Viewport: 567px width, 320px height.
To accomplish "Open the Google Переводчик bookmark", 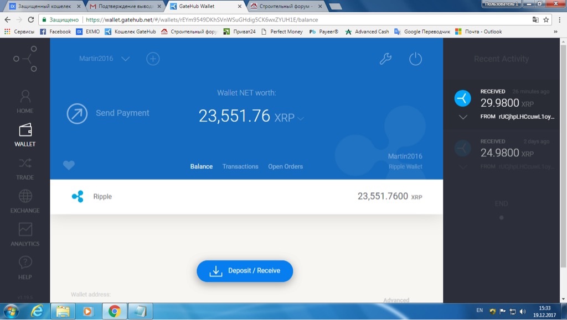I will coord(422,32).
